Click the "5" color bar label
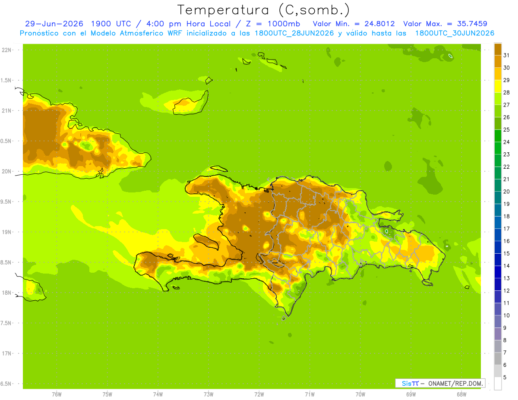518x400 pixels. point(505,378)
